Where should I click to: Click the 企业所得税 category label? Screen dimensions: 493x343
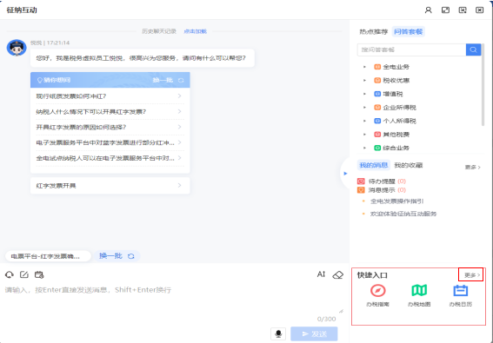point(400,108)
